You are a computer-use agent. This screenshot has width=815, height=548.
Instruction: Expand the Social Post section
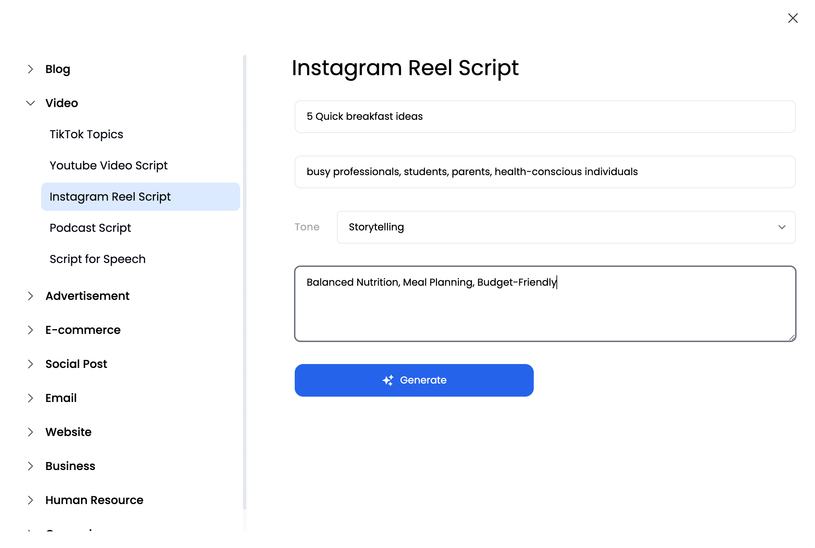(x=31, y=364)
